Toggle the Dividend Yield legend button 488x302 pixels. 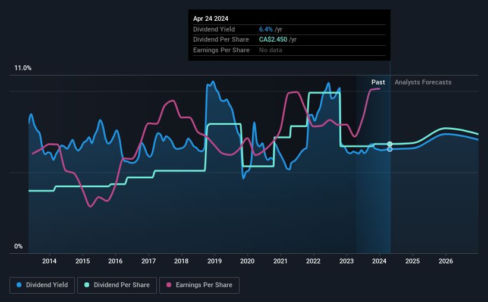coord(42,285)
